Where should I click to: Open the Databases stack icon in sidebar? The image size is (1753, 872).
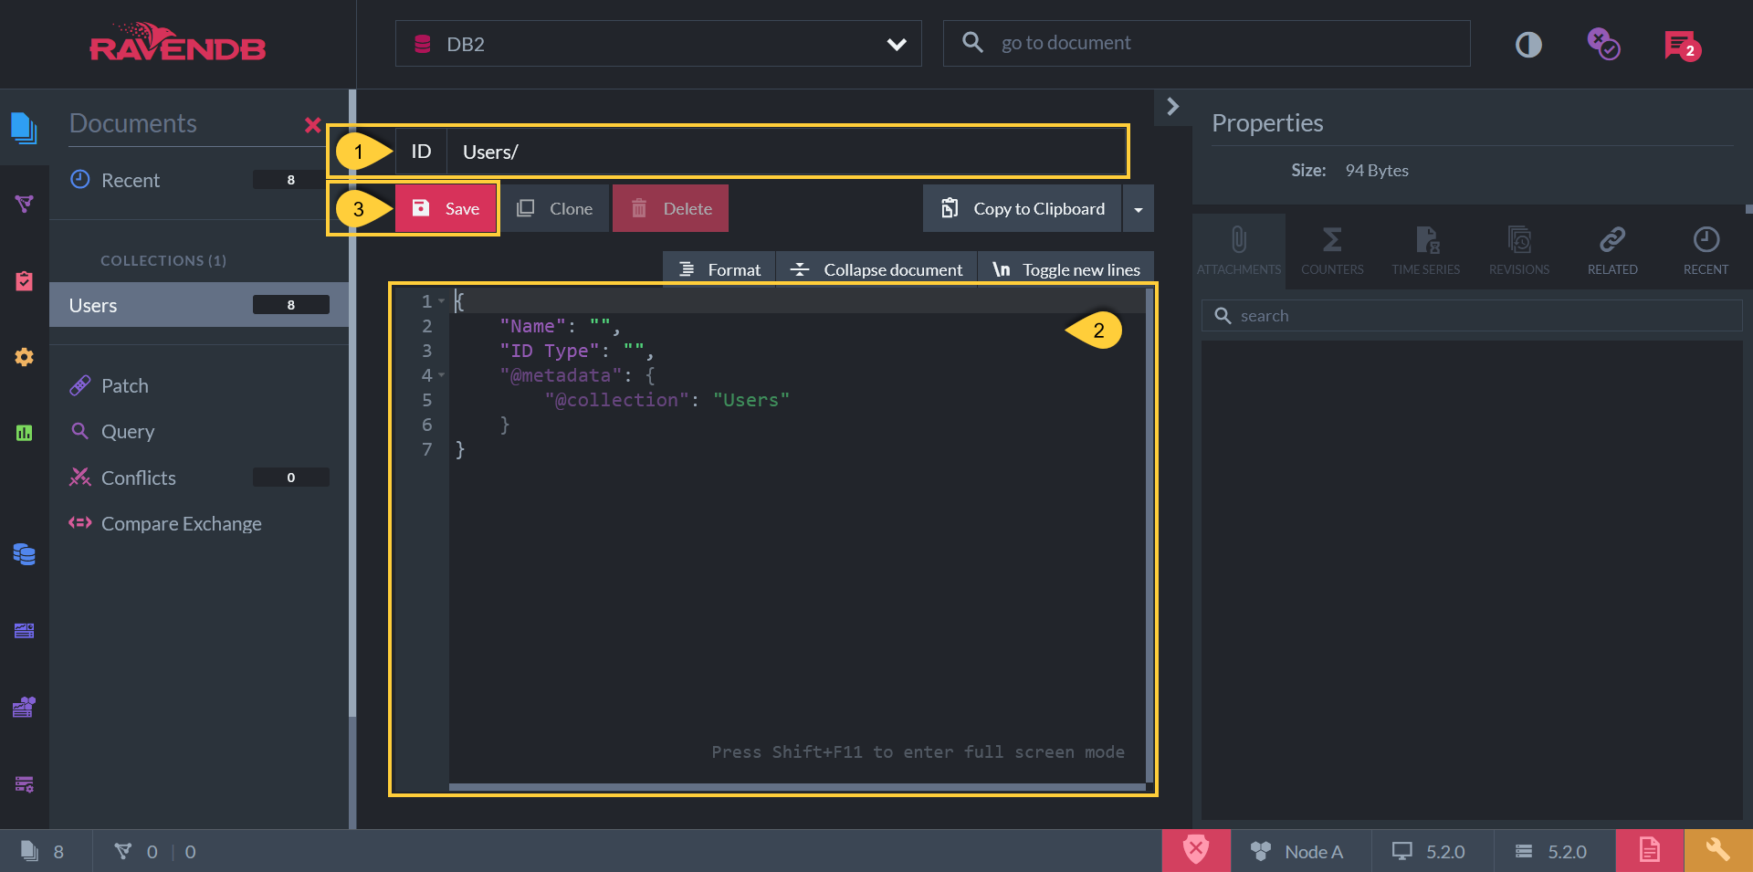coord(24,554)
